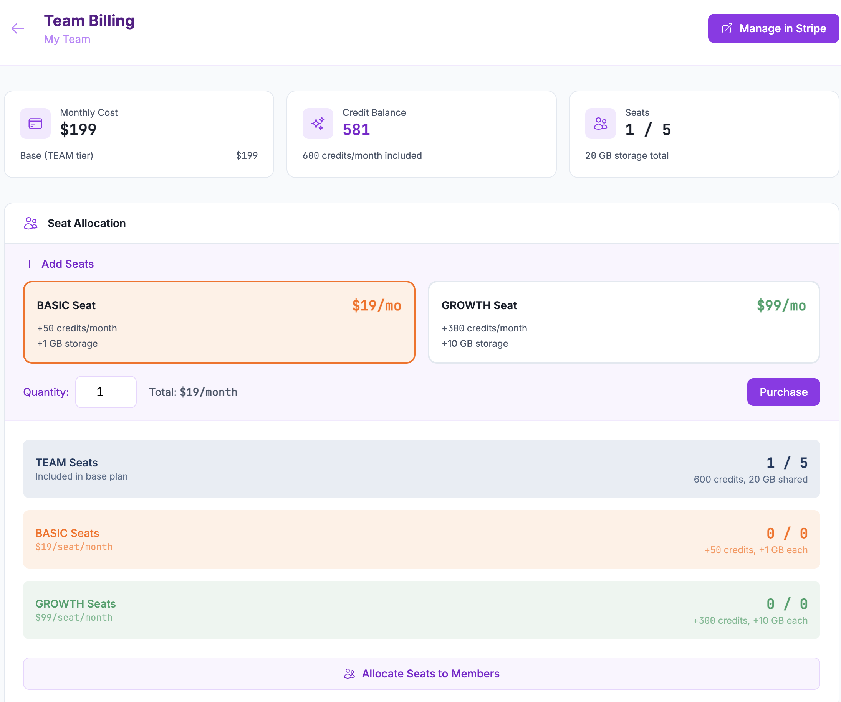
Task: Click the BASIC Seats summary row
Action: [x=421, y=539]
